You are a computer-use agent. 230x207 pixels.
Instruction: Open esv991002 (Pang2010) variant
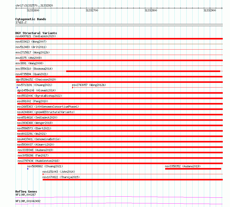coord(33,101)
